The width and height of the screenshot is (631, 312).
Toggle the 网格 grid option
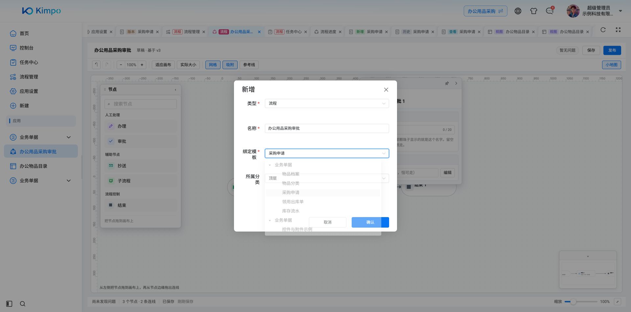tap(213, 65)
